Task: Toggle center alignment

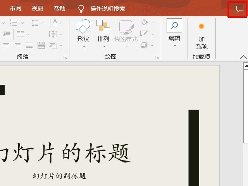Action: pos(6,45)
